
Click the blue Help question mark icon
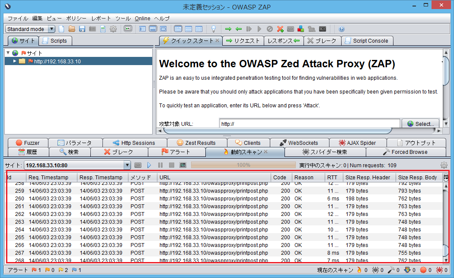pyautogui.click(x=342, y=29)
